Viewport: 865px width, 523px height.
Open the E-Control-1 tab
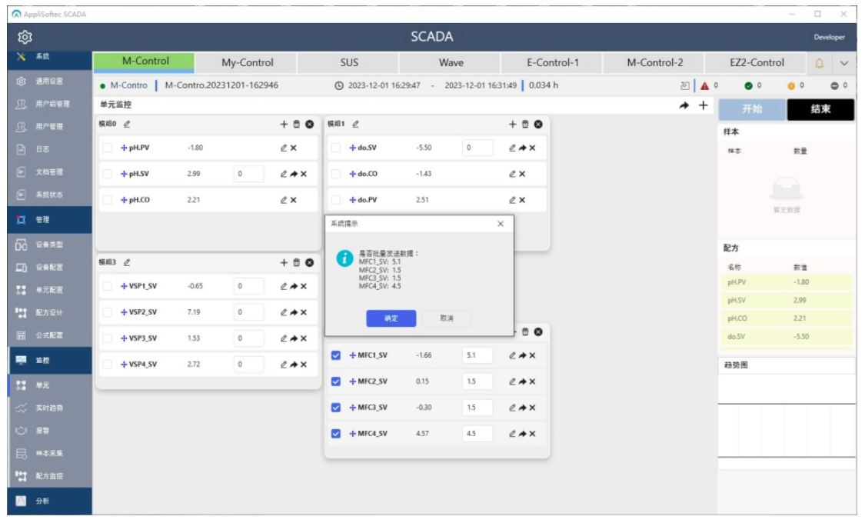click(x=552, y=63)
